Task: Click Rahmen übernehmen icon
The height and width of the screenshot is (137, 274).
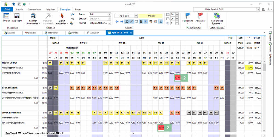Action: click(x=33, y=16)
